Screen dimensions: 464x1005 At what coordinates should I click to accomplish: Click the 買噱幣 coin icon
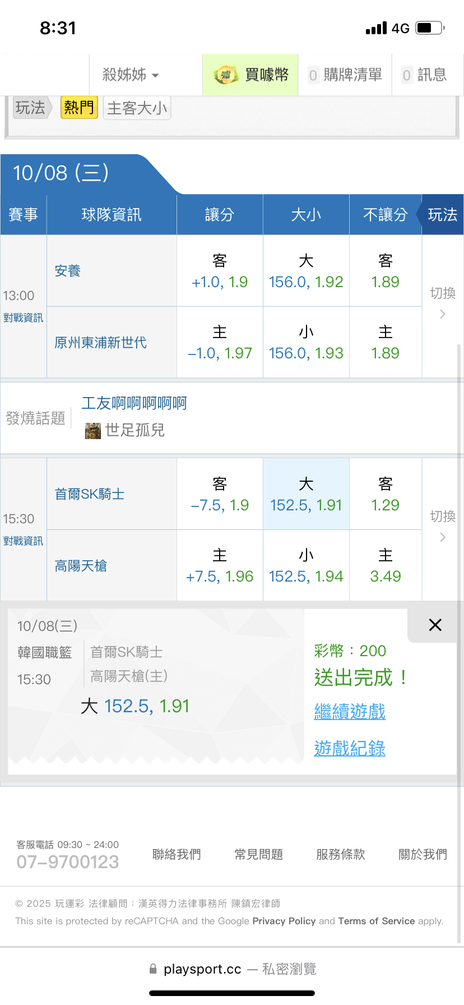tap(225, 75)
